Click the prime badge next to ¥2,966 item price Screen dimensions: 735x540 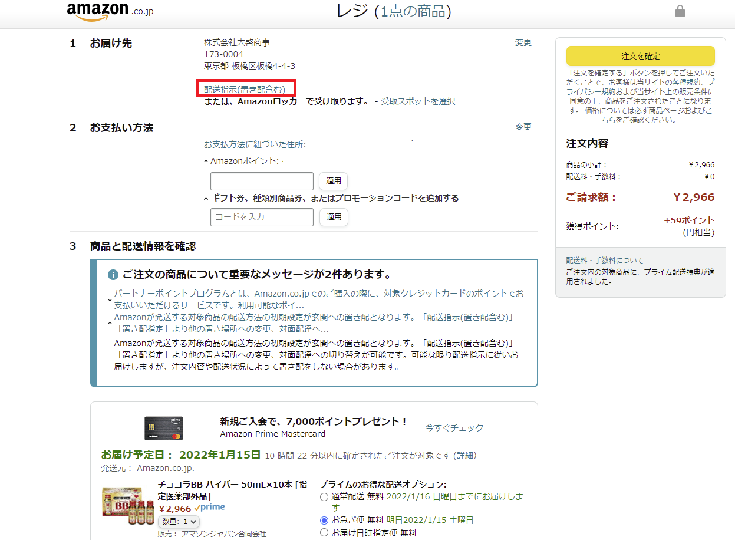(x=209, y=508)
